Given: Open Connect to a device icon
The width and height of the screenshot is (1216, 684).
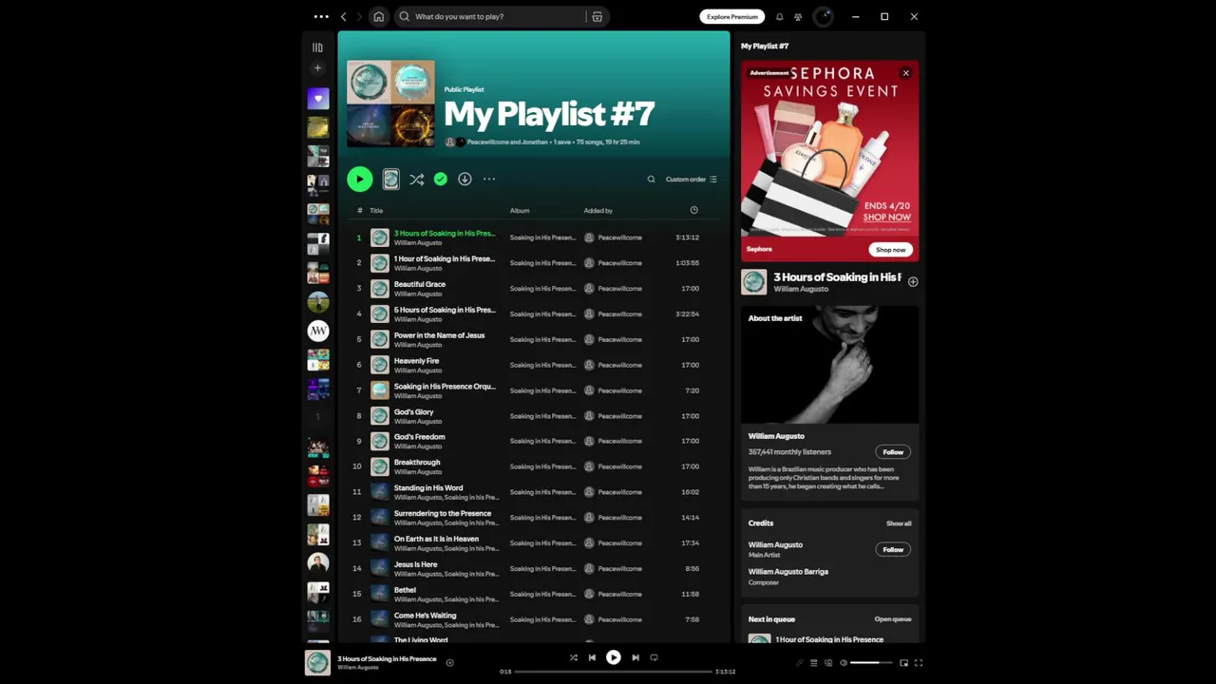Looking at the screenshot, I should [x=828, y=663].
